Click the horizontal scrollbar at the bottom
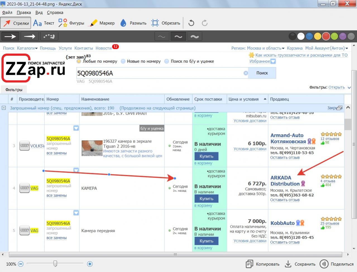The image size is (357, 272). [175, 254]
